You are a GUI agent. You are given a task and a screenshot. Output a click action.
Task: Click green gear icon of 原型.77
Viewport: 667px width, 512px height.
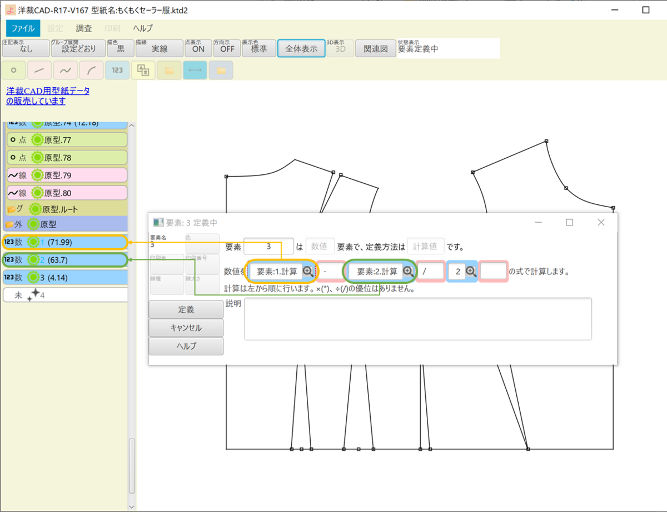[37, 140]
